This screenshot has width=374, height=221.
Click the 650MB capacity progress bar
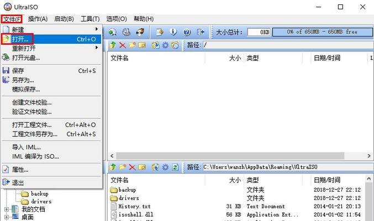[322, 31]
